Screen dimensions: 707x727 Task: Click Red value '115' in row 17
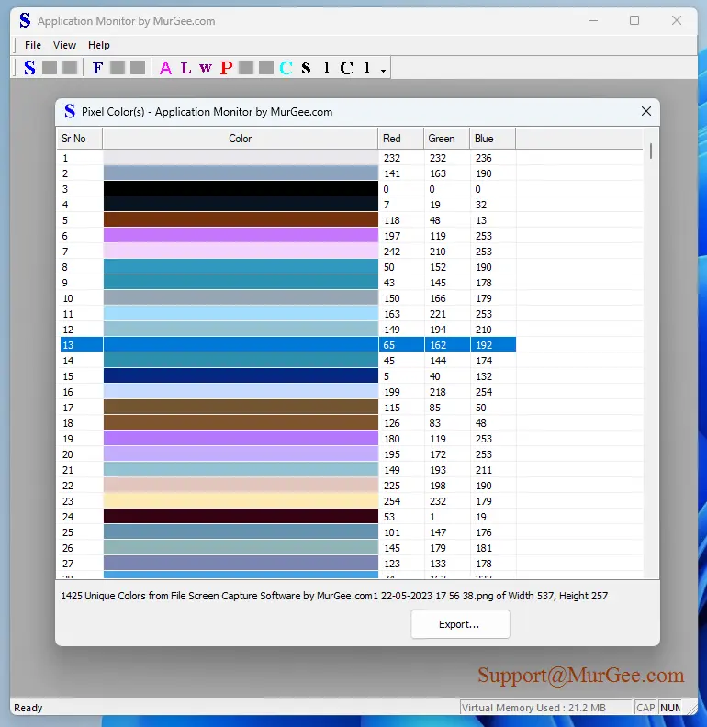point(391,407)
